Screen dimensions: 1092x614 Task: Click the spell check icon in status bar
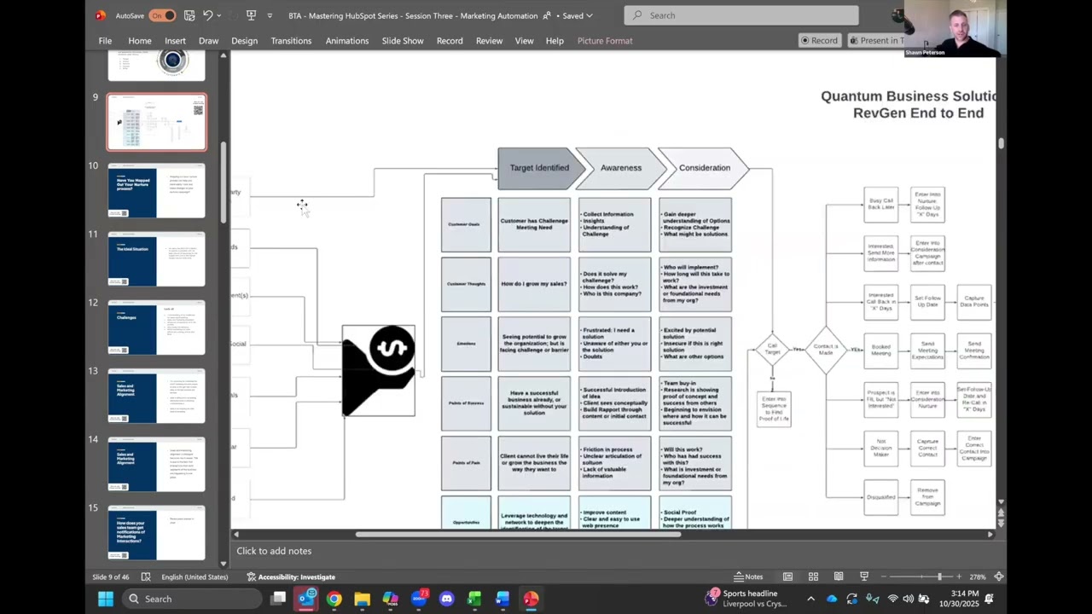coord(146,576)
